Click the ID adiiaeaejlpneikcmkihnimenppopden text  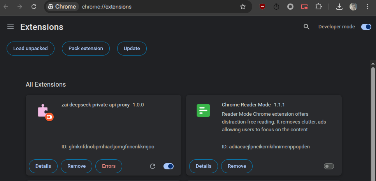(x=266, y=147)
